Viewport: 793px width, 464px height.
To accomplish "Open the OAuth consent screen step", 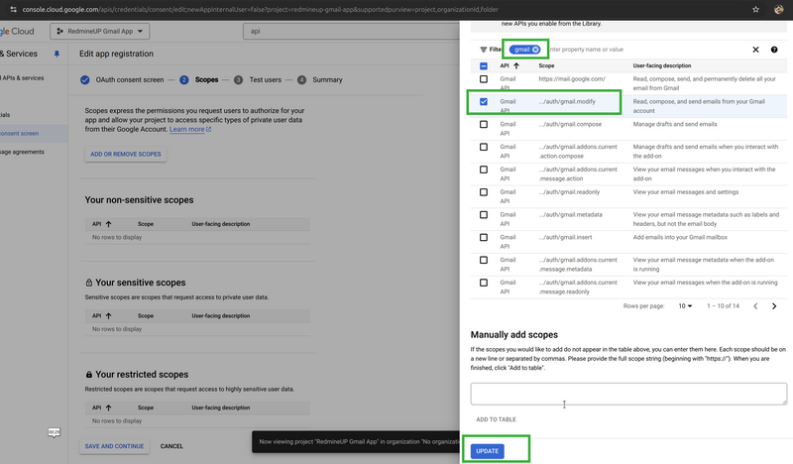I will tap(123, 79).
